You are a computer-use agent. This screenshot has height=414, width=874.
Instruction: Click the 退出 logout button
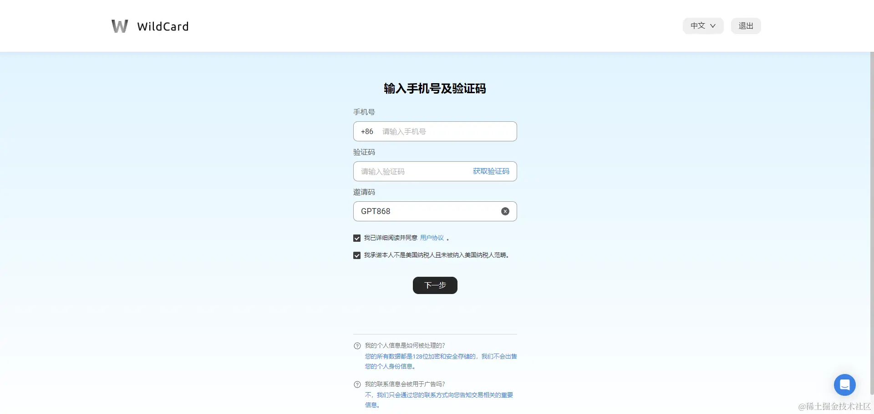click(x=746, y=26)
